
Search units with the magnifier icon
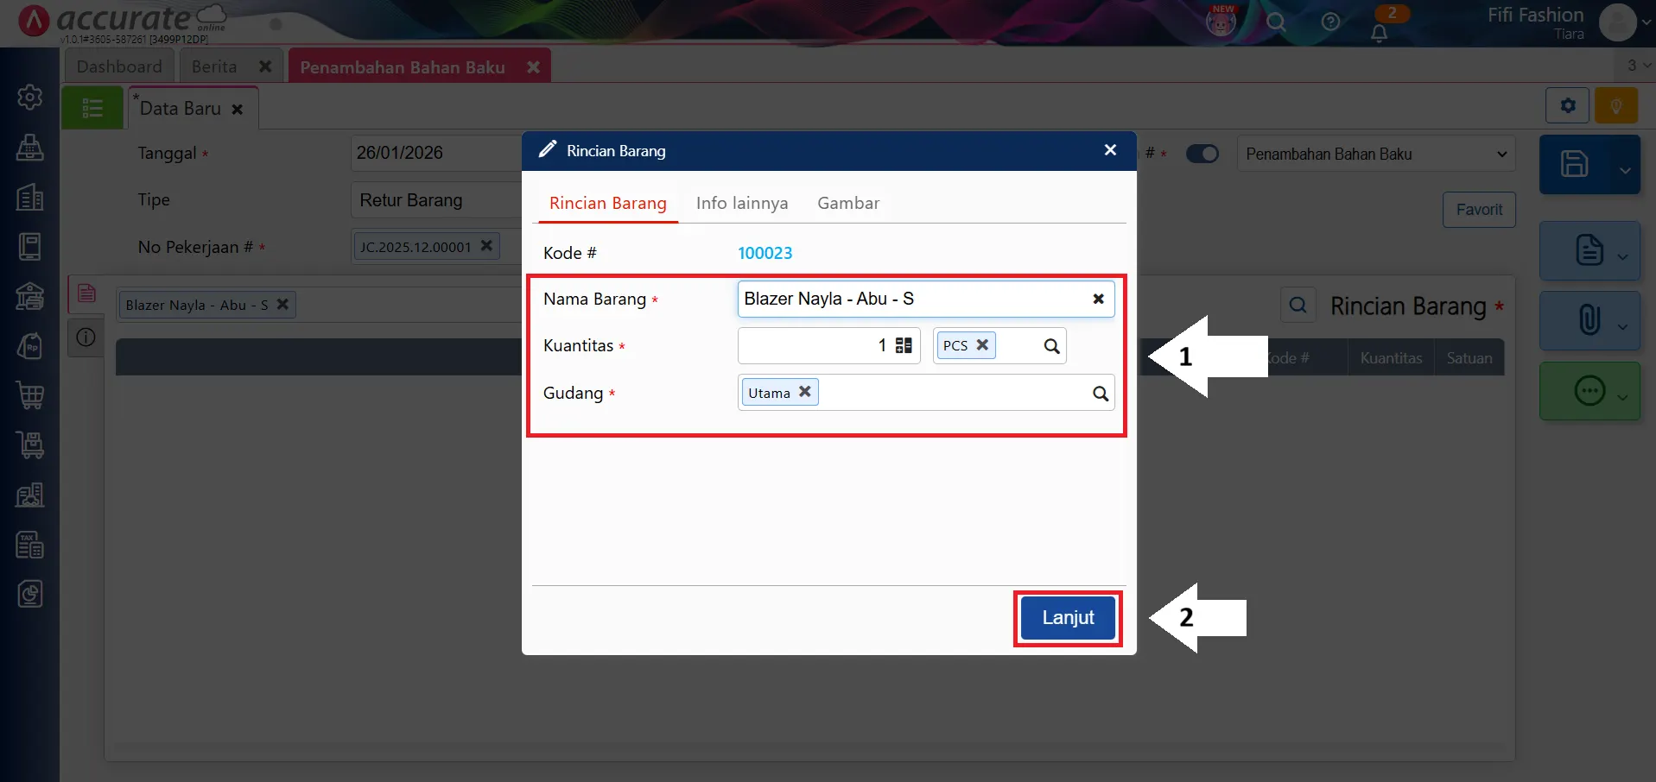1051,346
